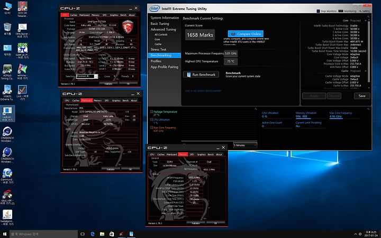Collapse the Cache proposed settings section

click(x=366, y=71)
